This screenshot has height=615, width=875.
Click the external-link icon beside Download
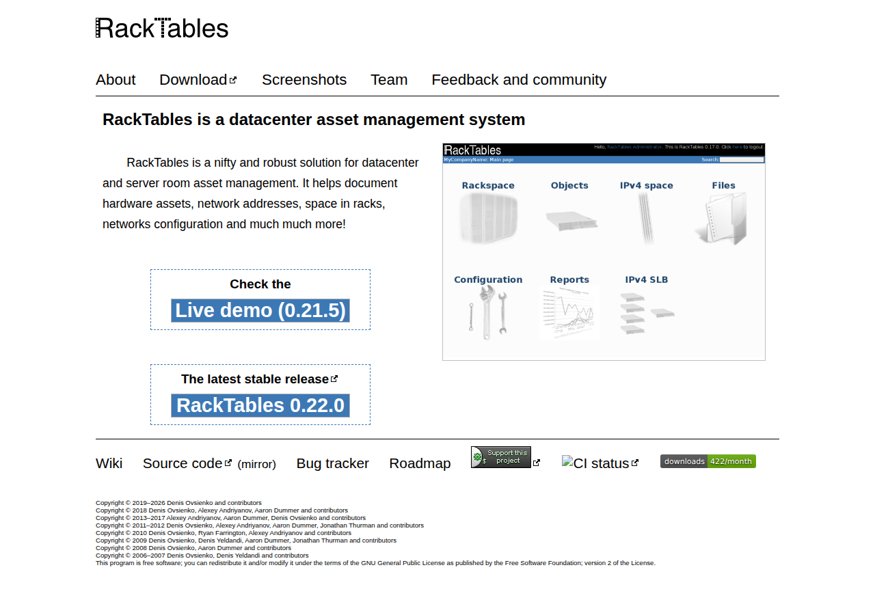tap(233, 80)
